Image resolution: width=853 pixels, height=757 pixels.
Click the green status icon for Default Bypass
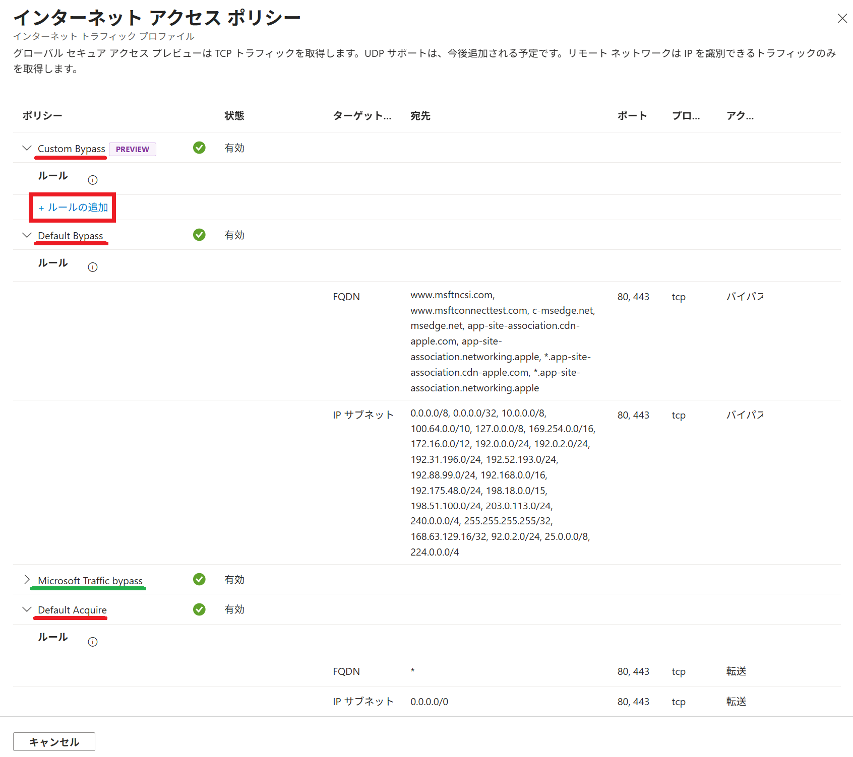pos(199,235)
